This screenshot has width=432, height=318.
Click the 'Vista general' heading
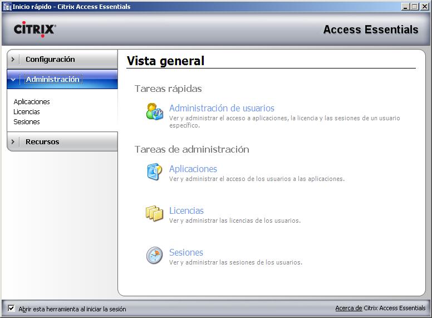point(165,61)
